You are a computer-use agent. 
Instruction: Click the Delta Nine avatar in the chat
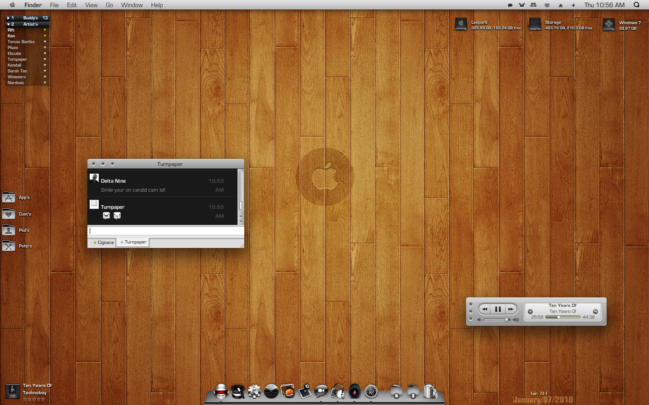click(94, 178)
